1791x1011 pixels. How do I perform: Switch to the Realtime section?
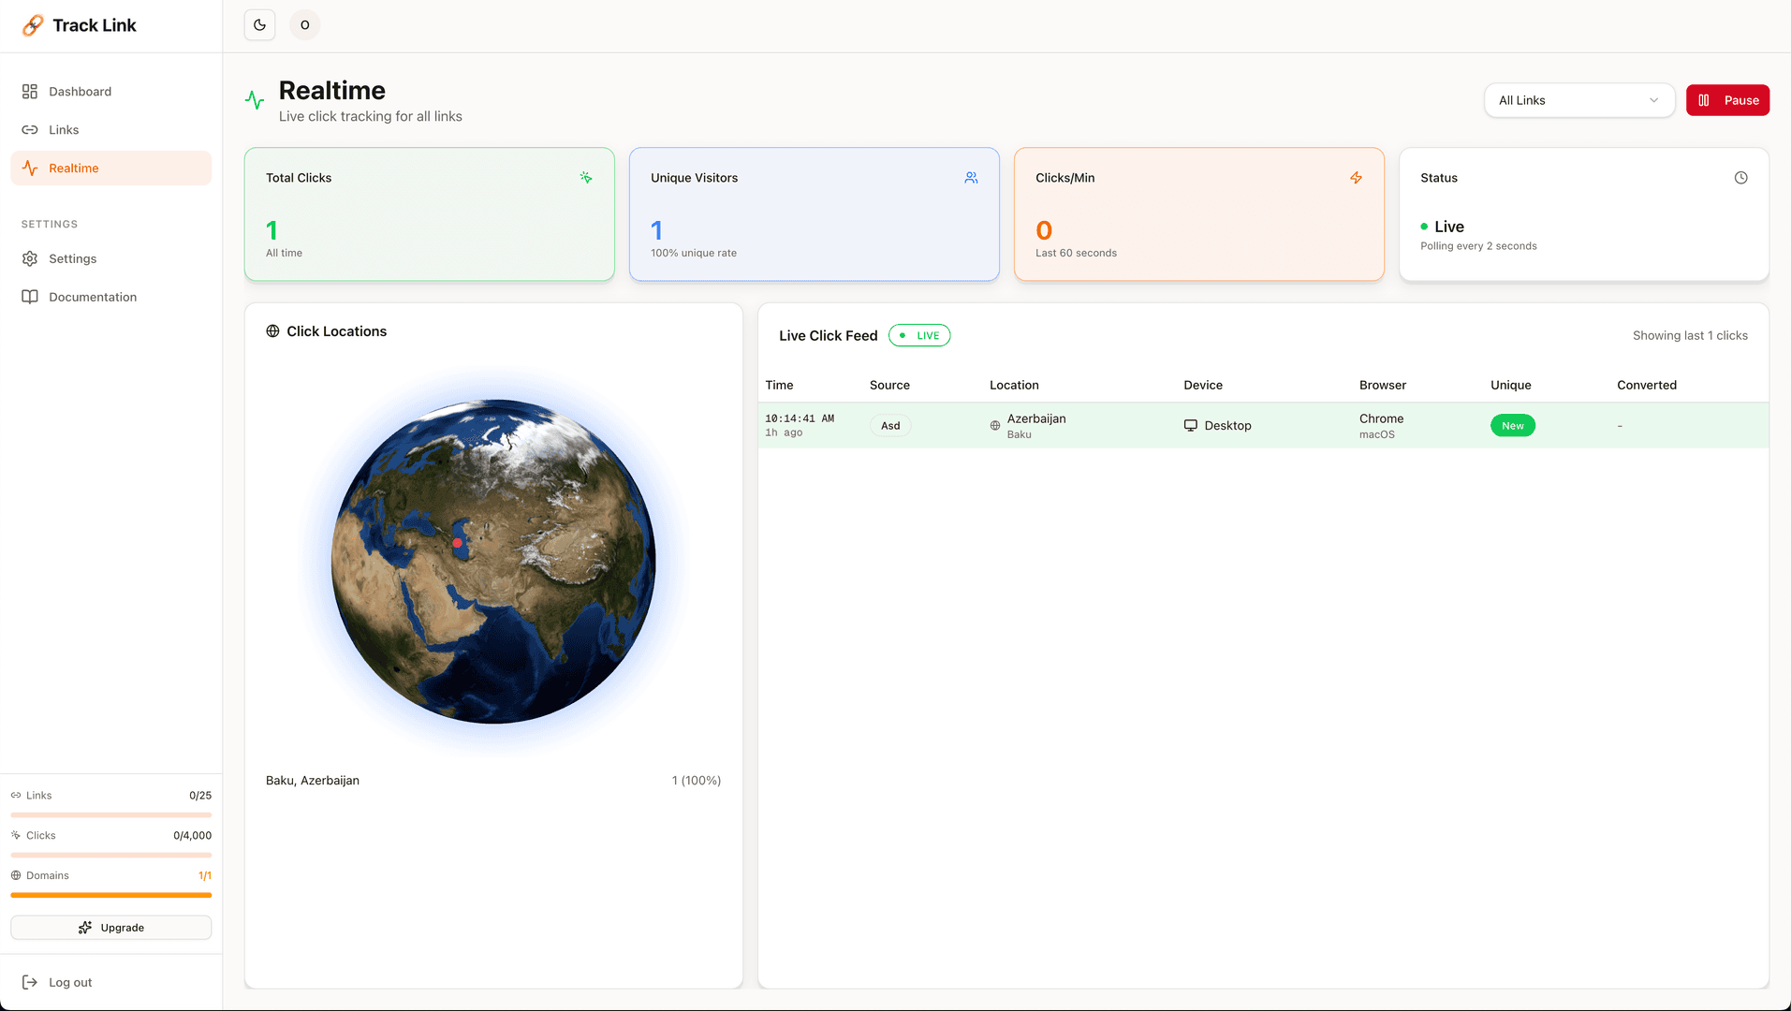click(x=74, y=168)
